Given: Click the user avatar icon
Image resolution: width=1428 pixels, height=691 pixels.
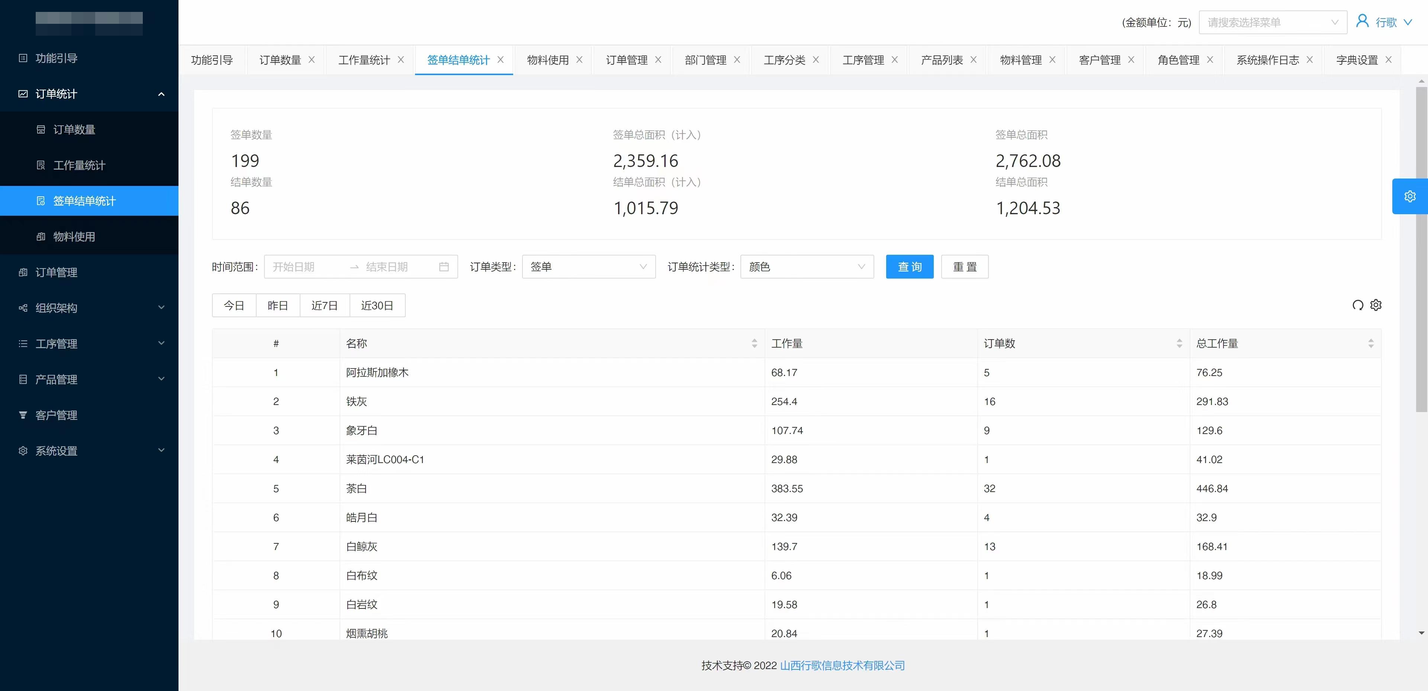Looking at the screenshot, I should tap(1362, 21).
